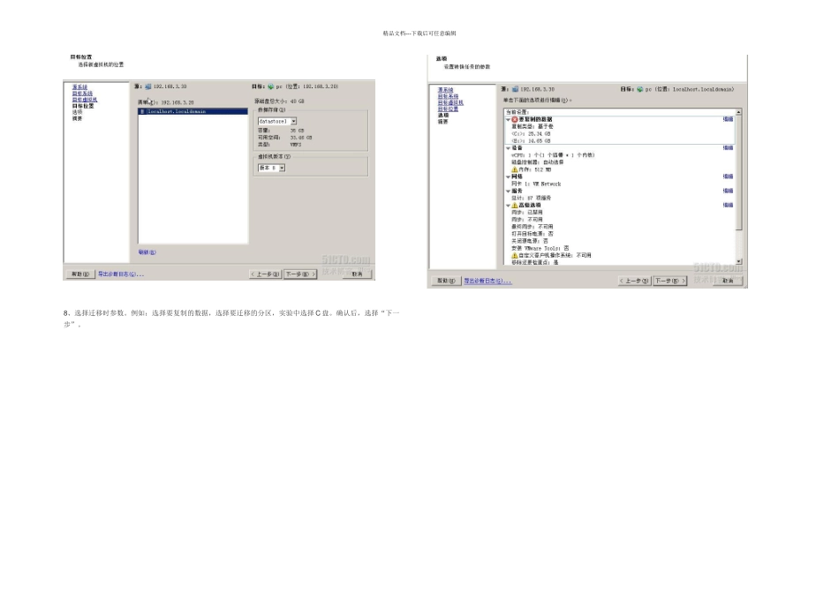The height and width of the screenshot is (593, 839).
Task: Click scroll-down arrow of the settings list
Action: [x=739, y=261]
